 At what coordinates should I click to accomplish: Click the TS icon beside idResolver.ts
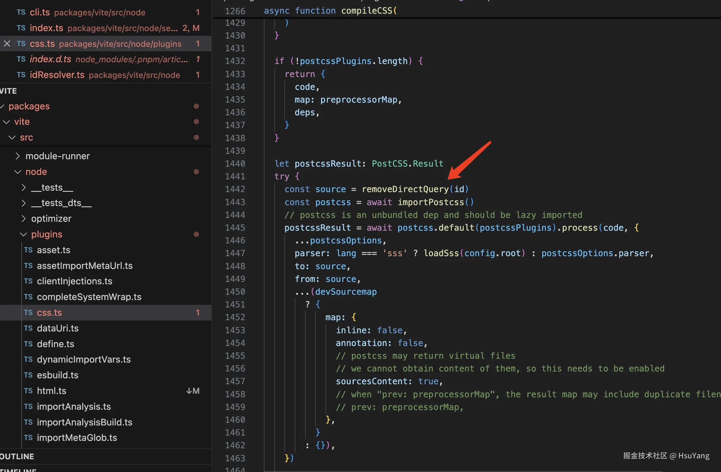click(x=21, y=75)
